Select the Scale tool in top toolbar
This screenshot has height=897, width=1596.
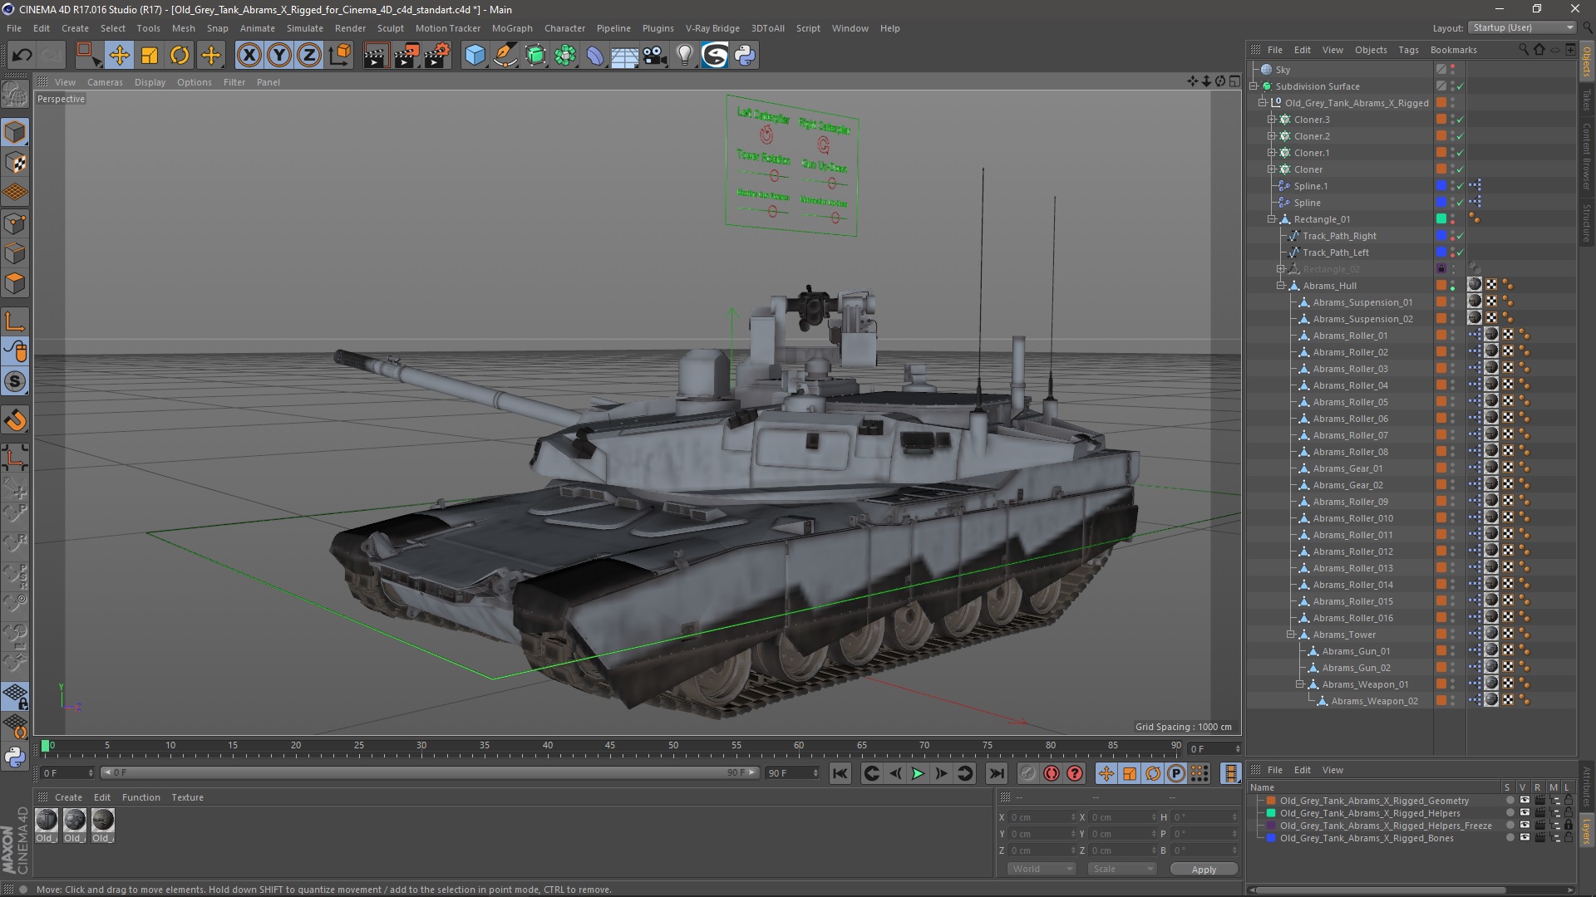click(150, 56)
